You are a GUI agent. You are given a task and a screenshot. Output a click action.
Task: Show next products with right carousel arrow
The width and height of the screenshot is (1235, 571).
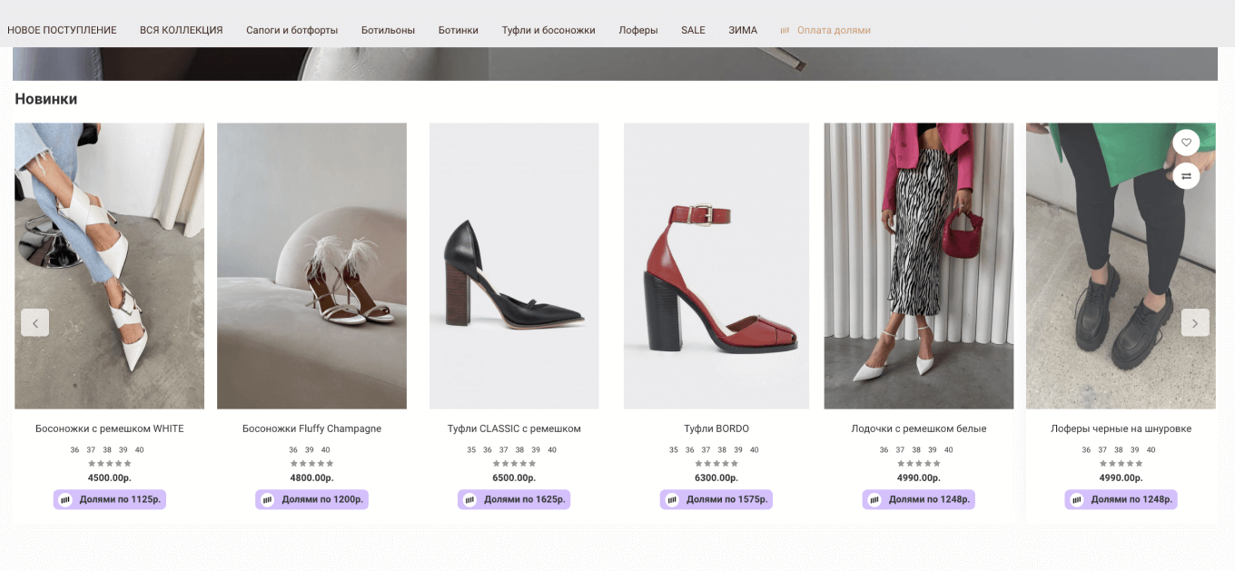1195,322
